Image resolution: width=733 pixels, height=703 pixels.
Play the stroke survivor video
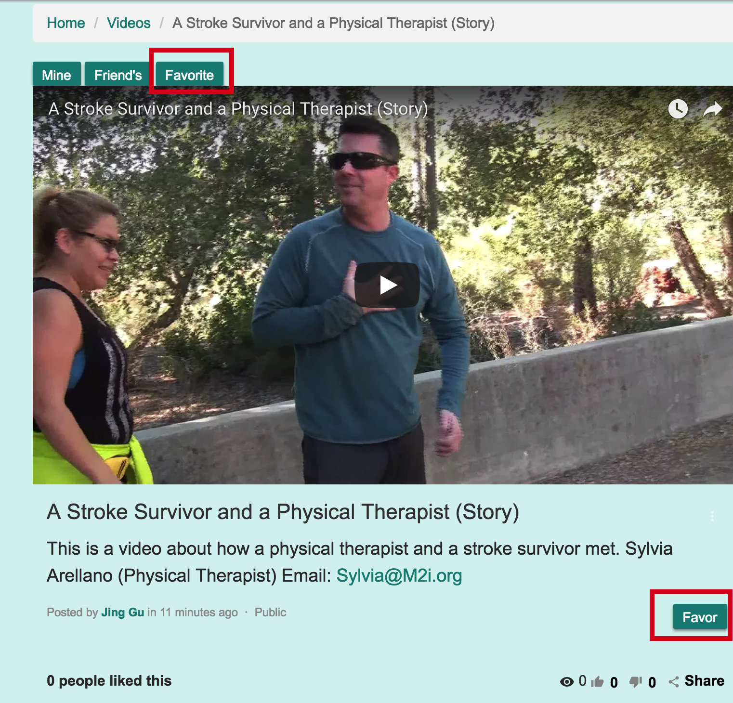[x=387, y=285]
